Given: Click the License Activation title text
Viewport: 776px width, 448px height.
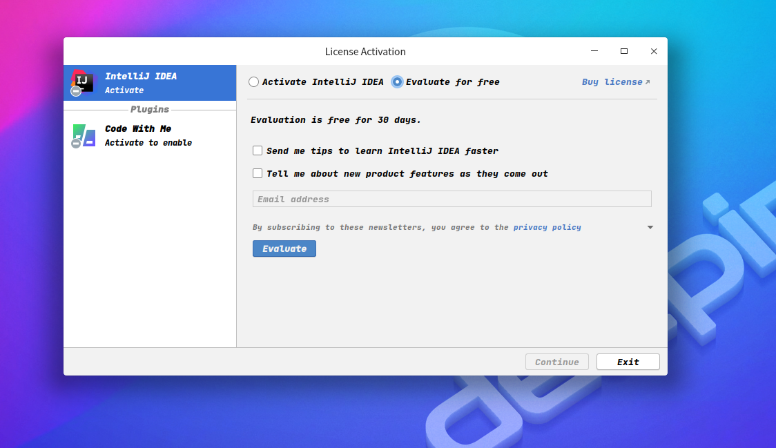Looking at the screenshot, I should click(x=365, y=52).
